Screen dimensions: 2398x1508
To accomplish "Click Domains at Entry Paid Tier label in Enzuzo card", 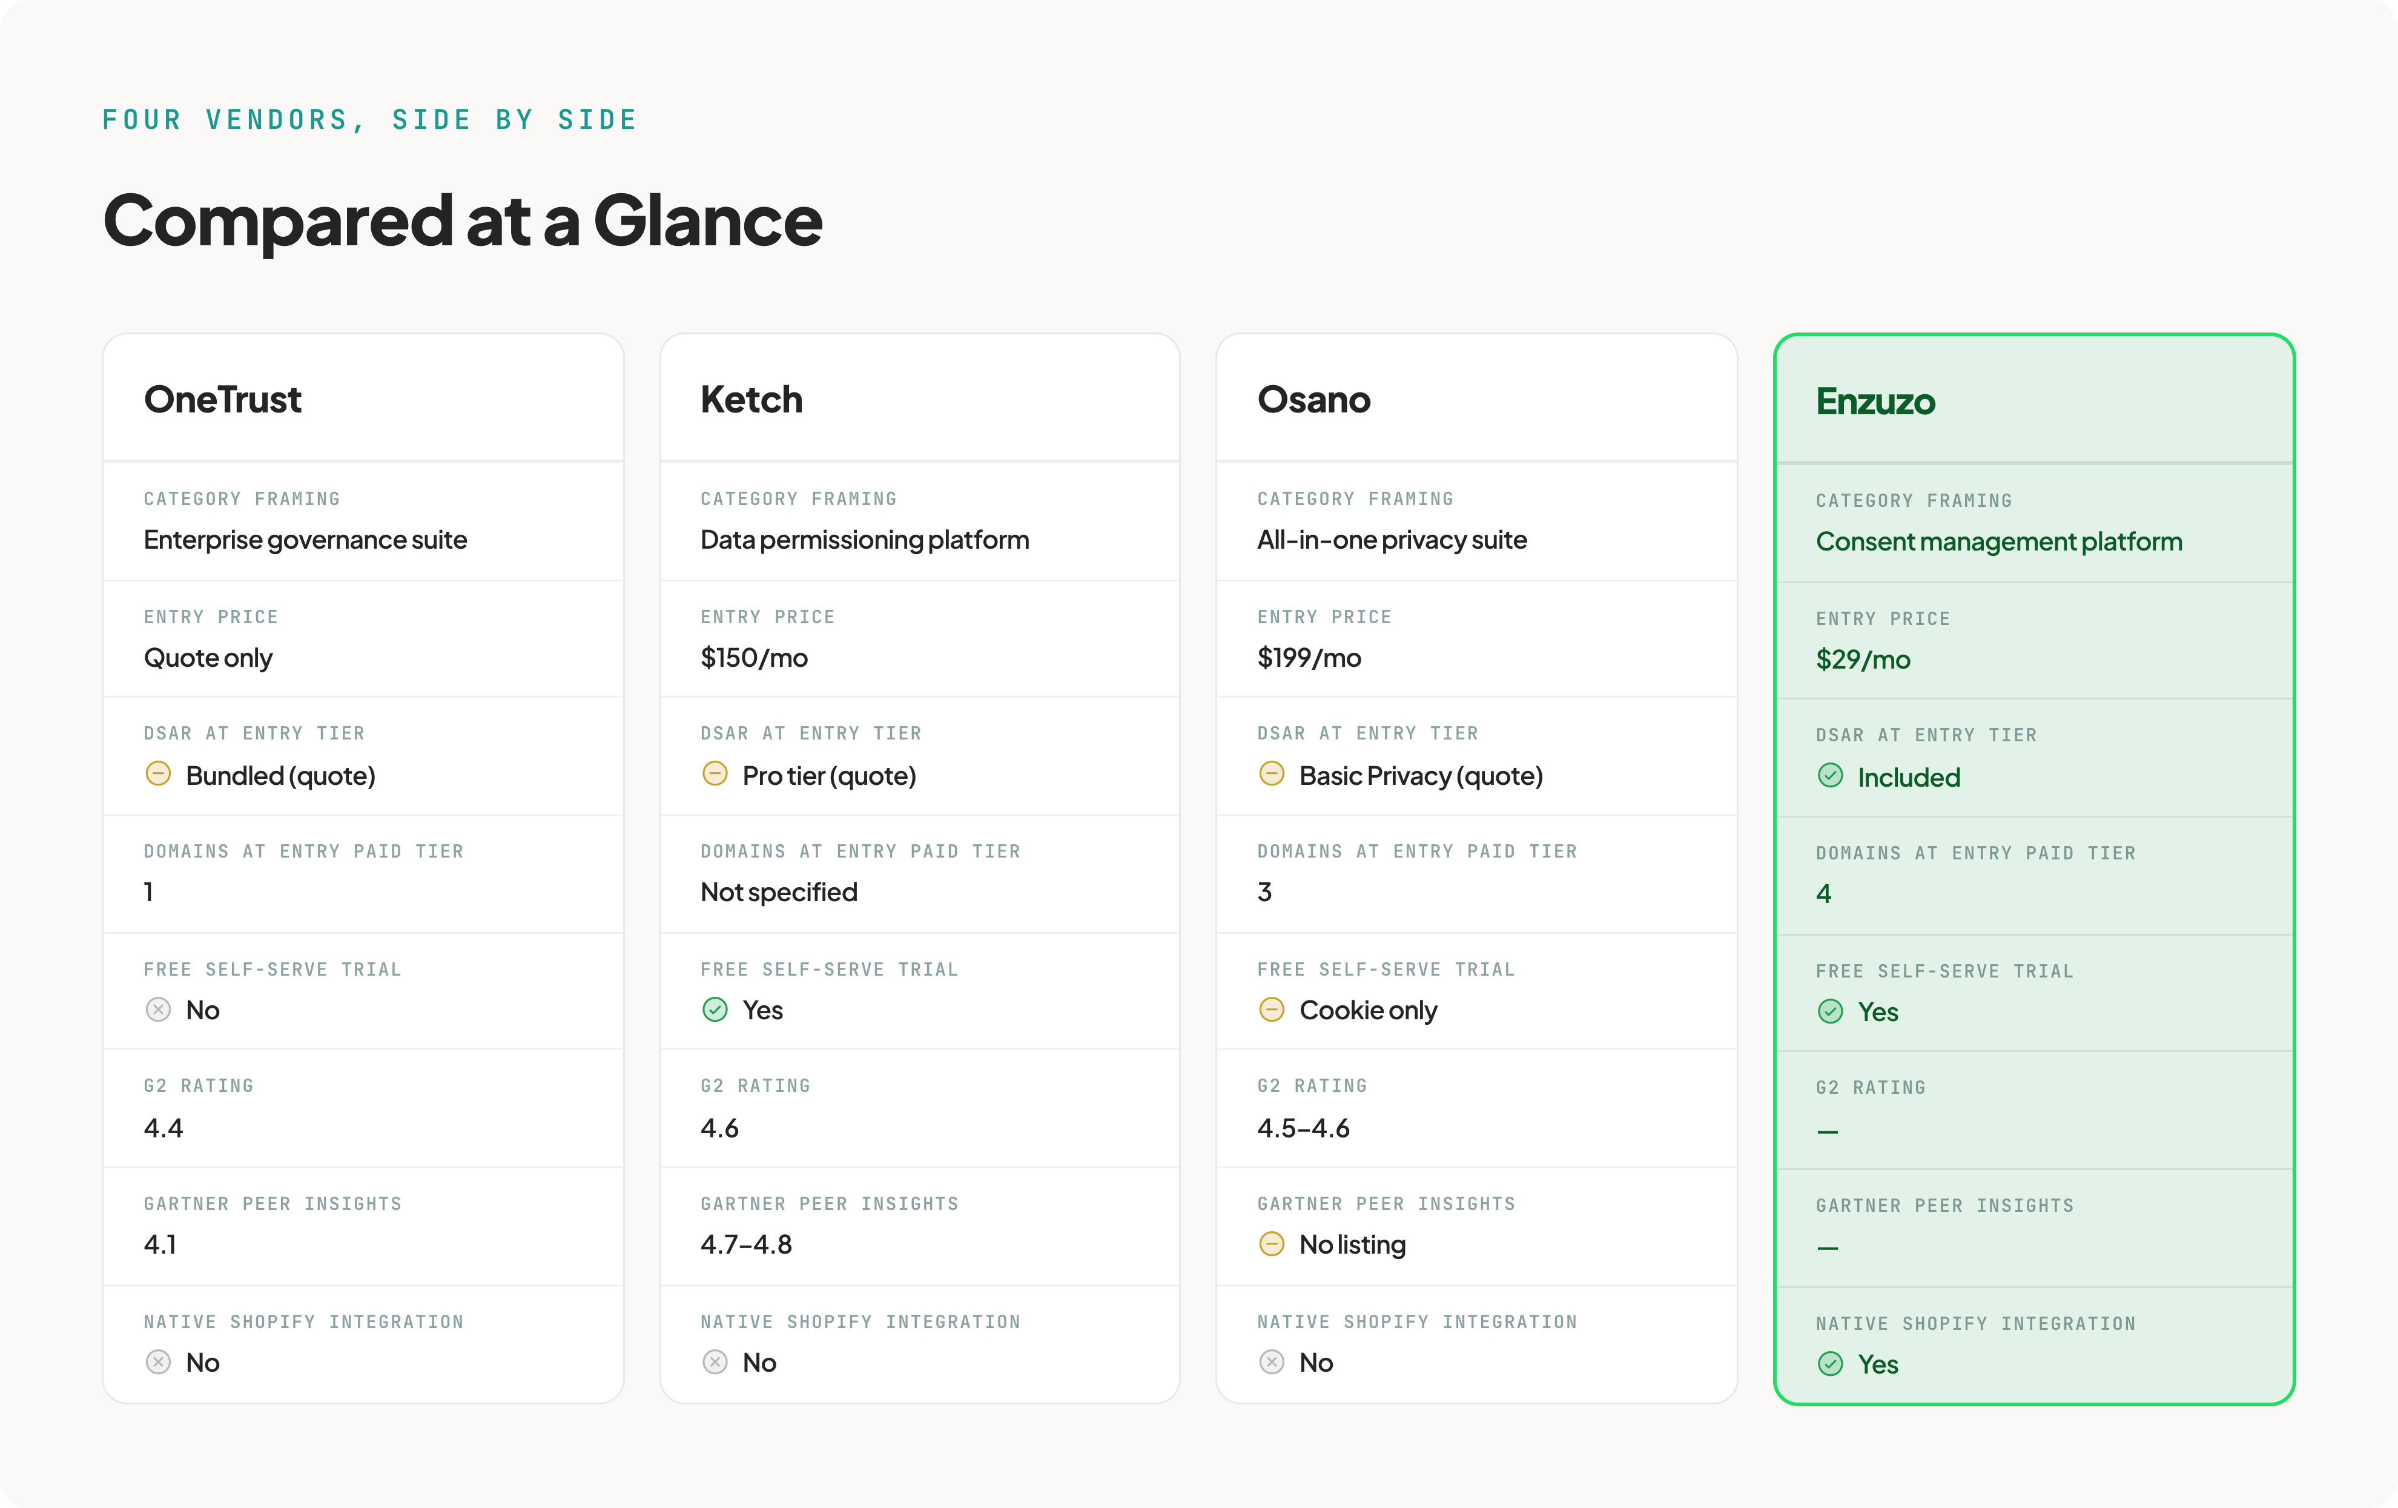I will 1976,853.
